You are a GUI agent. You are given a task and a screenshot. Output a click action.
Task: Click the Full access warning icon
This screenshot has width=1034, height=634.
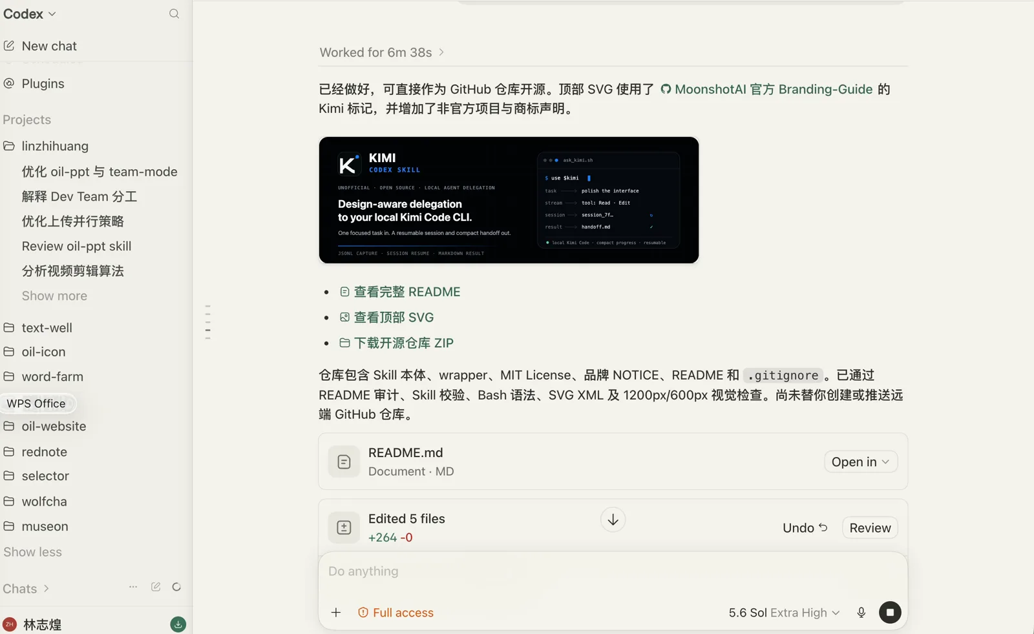click(363, 613)
